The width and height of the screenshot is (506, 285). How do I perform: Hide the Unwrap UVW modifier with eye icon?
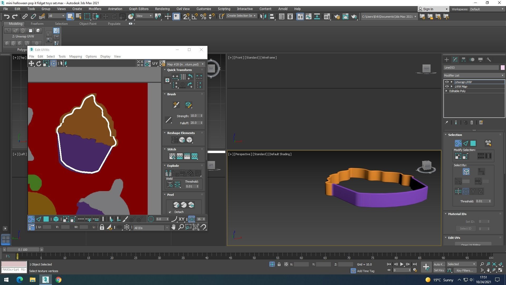pyautogui.click(x=447, y=82)
